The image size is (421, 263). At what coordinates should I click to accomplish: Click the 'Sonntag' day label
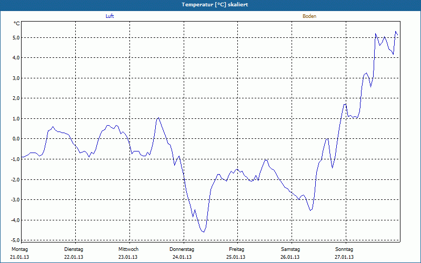click(x=344, y=249)
